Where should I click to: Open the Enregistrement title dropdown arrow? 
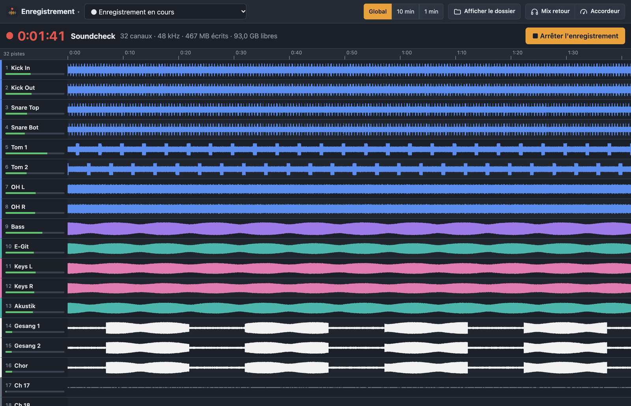(78, 12)
